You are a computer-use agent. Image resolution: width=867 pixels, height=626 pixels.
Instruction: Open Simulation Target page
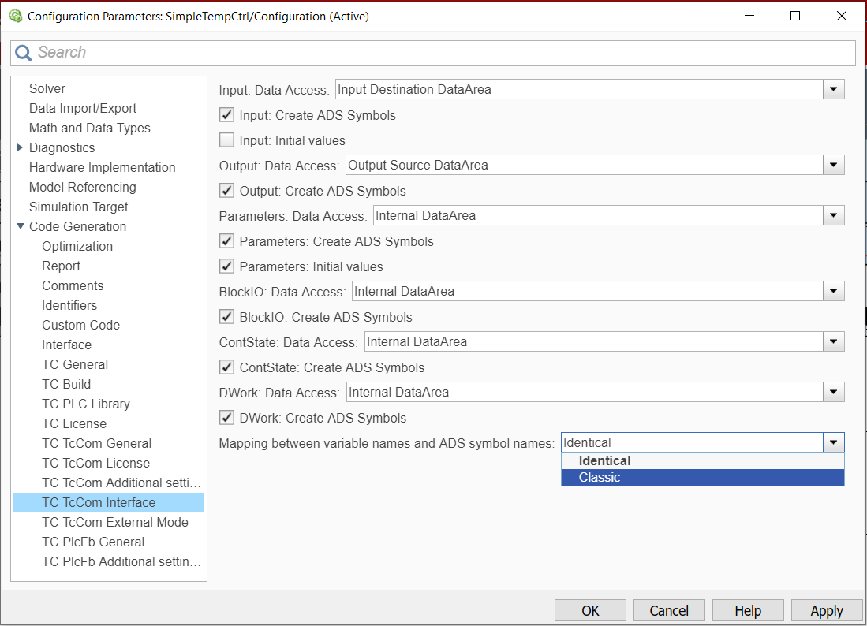(79, 207)
